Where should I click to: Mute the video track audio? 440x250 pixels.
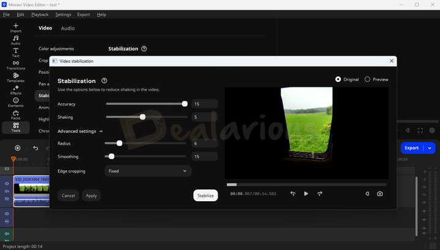pyautogui.click(x=7, y=191)
